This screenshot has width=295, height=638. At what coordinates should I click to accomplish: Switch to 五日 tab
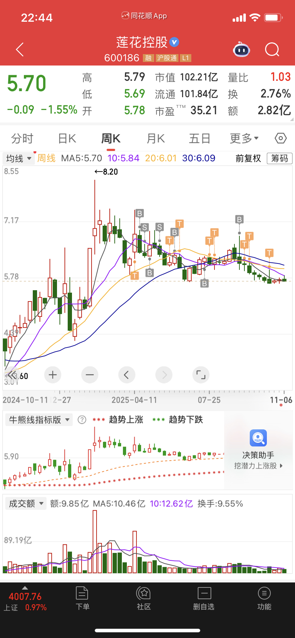click(x=200, y=138)
